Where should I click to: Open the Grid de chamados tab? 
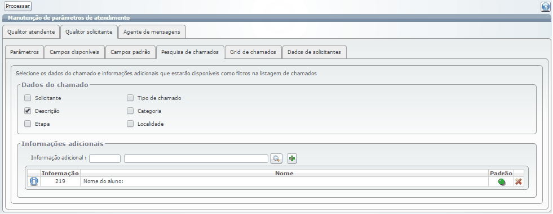253,52
